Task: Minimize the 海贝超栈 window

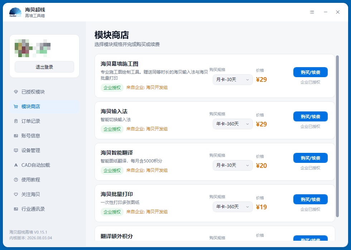Action: click(326, 12)
